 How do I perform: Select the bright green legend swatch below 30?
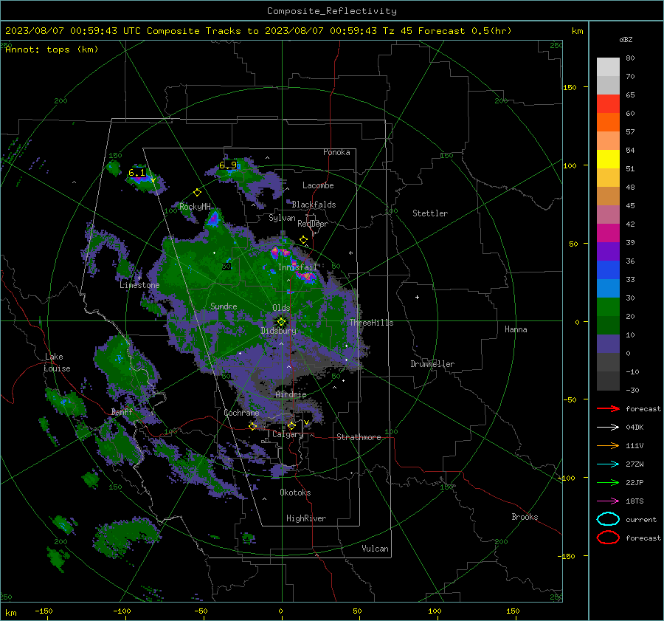tap(608, 306)
